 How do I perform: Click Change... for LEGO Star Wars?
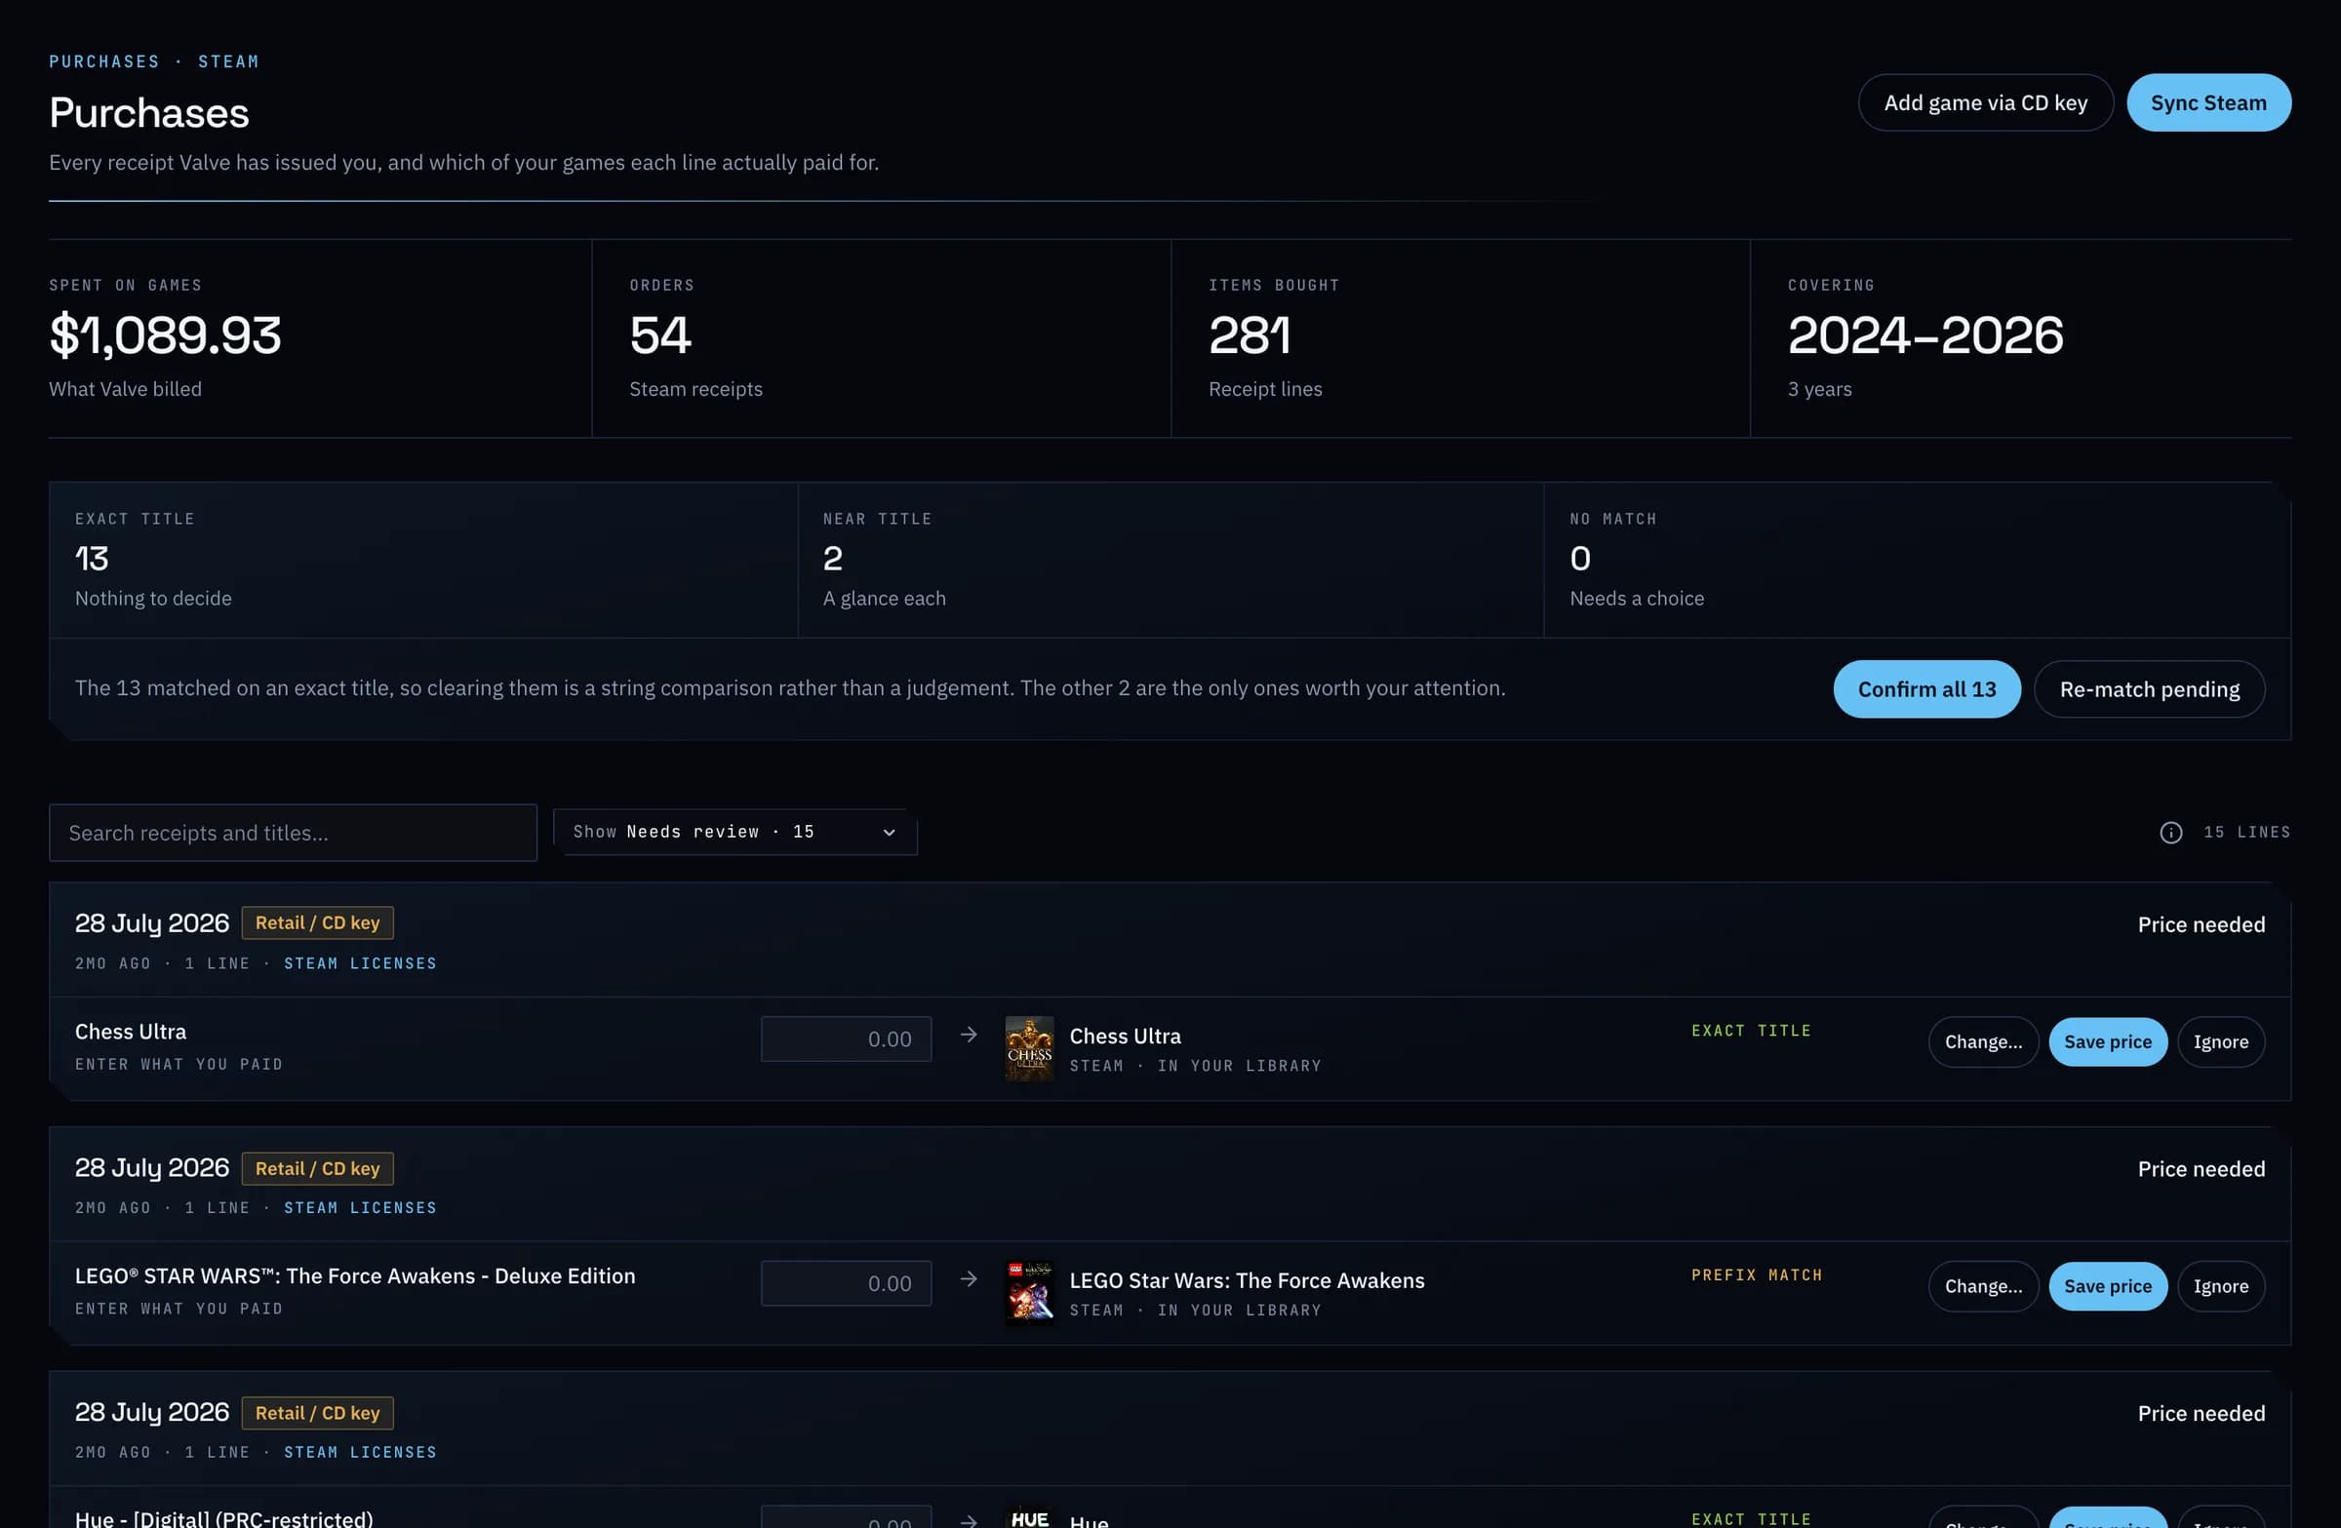coord(1983,1286)
